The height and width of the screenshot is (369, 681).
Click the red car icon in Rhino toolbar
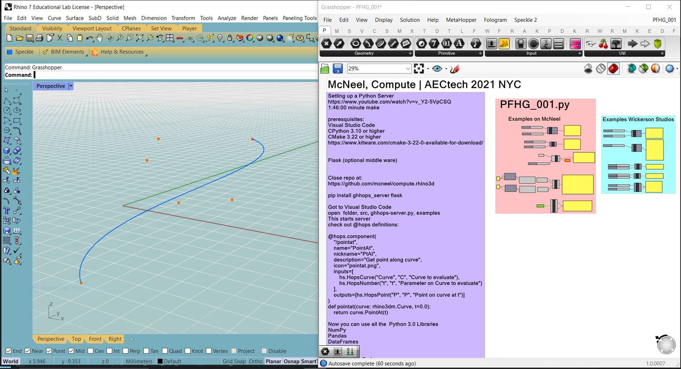tap(180, 38)
